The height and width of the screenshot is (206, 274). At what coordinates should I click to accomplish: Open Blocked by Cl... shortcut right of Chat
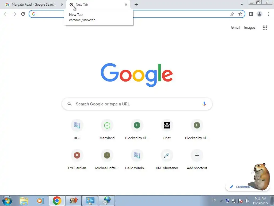[x=197, y=130]
